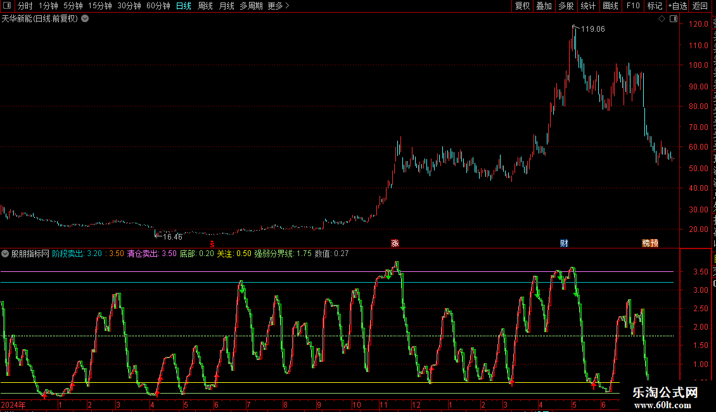Click the 2024年 label on the time axis
The image size is (716, 412).
tap(13, 404)
